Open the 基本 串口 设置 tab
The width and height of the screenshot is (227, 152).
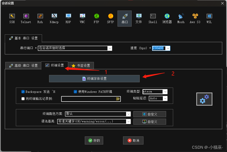(x=23, y=38)
